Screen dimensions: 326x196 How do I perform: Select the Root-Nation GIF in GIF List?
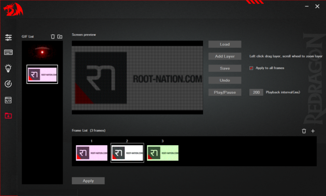pyautogui.click(x=42, y=74)
